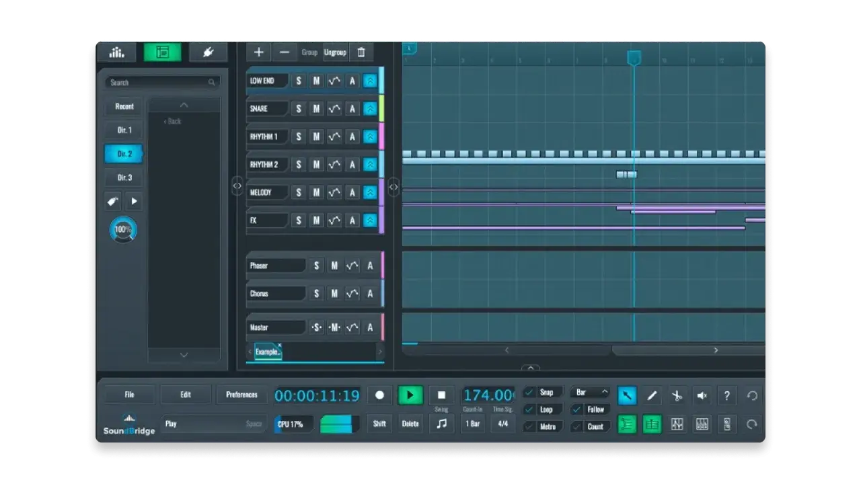This screenshot has height=484, width=861.
Task: Click the LOW END track color strip
Action: tap(381, 81)
